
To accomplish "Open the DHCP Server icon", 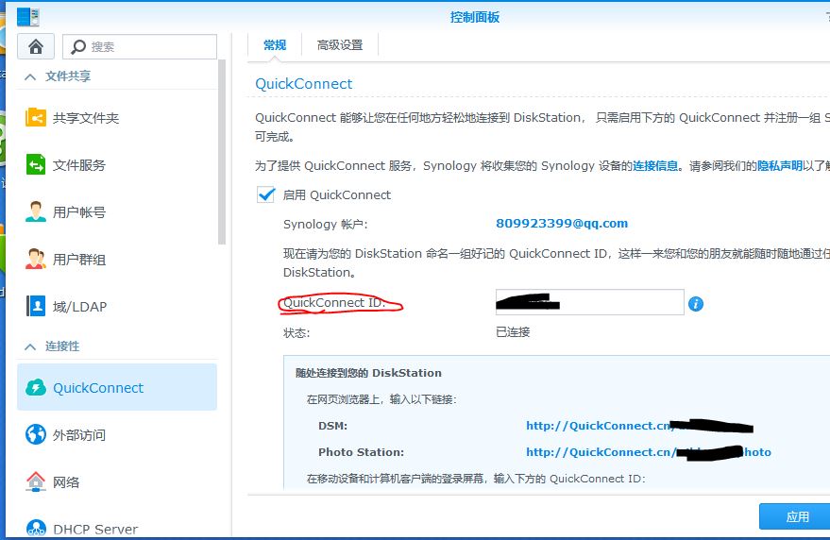I will point(36,528).
